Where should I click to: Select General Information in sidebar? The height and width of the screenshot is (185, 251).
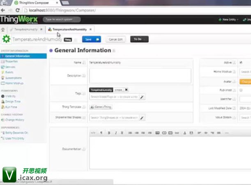click(23, 56)
